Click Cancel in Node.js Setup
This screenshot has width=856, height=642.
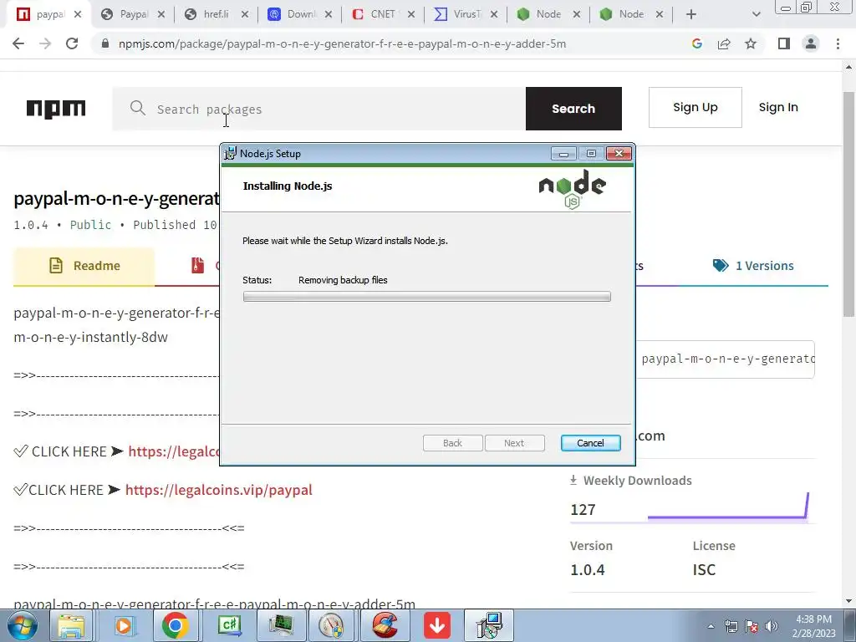tap(591, 443)
